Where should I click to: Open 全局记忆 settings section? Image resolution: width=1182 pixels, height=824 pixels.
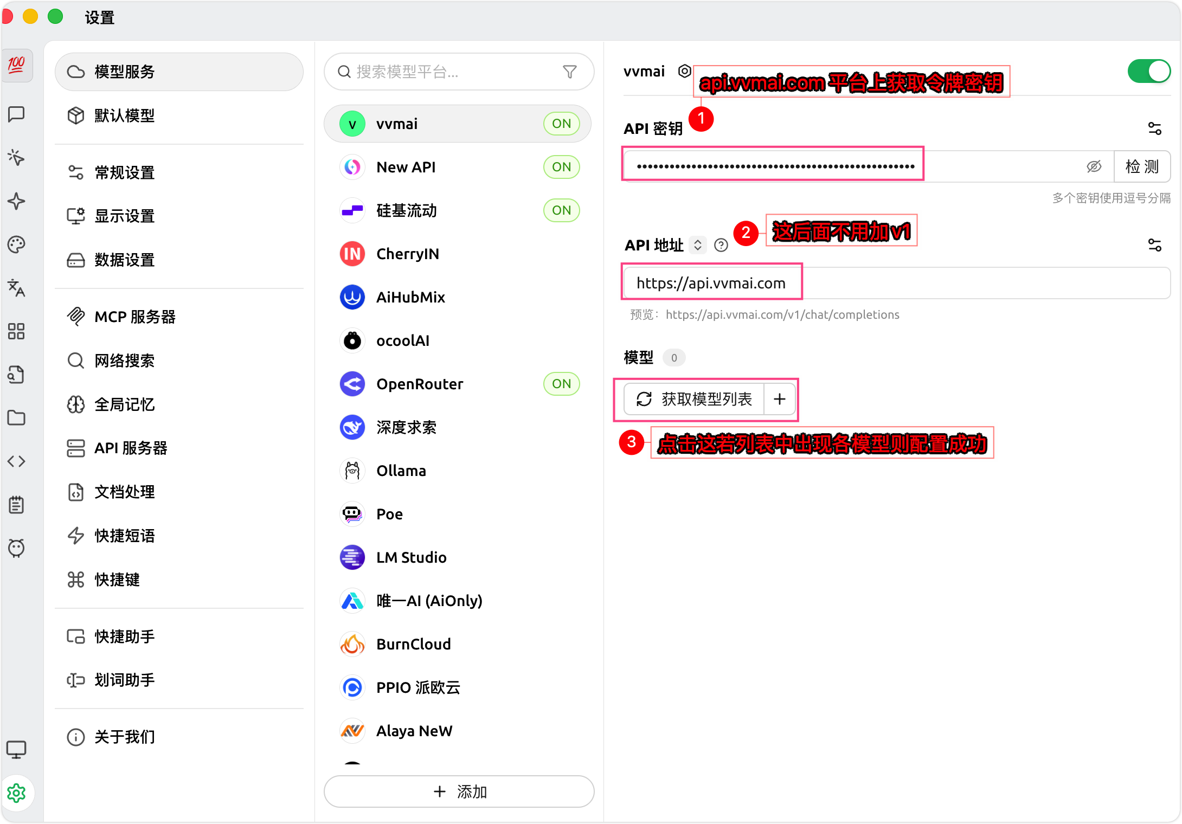click(179, 404)
